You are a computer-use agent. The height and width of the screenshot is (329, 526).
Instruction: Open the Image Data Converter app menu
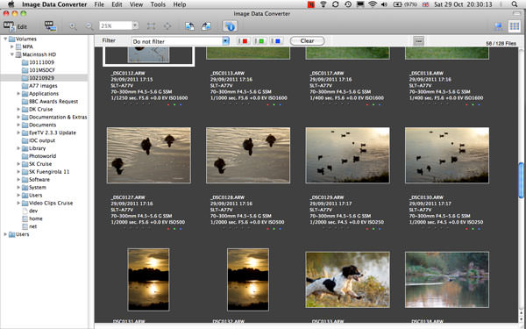tap(54, 4)
